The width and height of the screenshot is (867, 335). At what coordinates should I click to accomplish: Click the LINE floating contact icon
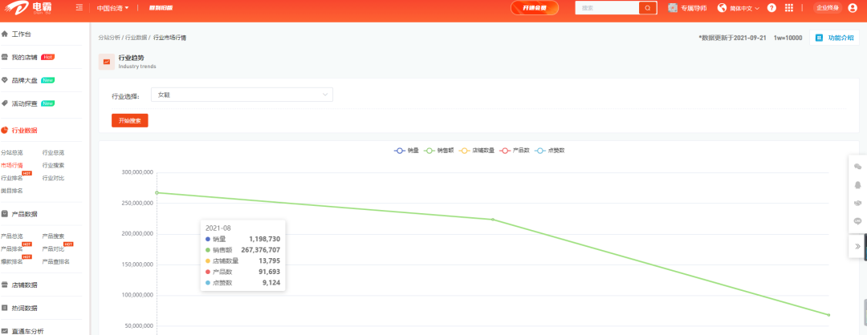tap(857, 221)
